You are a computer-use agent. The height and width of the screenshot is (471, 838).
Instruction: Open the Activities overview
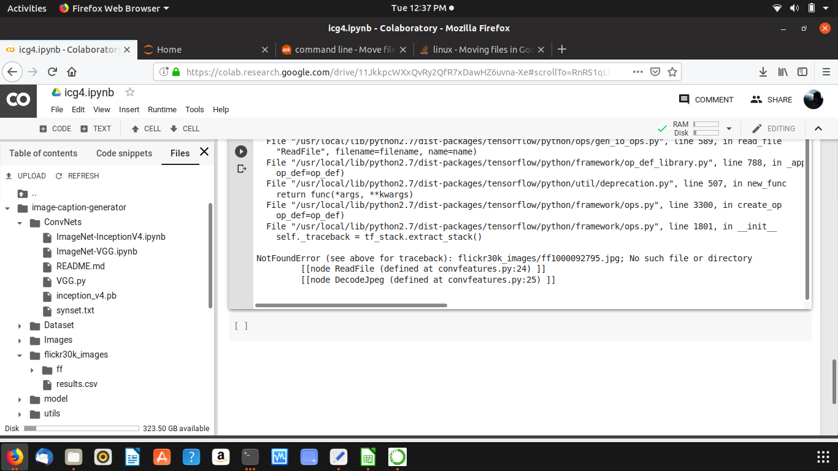tap(26, 8)
